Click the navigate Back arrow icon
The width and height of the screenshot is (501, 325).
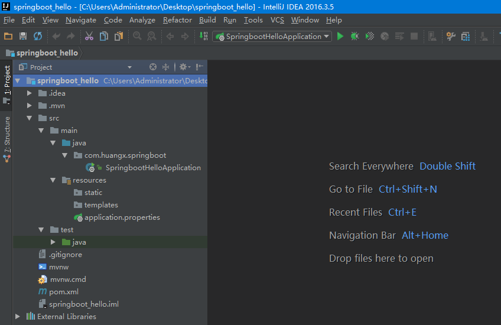coord(170,37)
